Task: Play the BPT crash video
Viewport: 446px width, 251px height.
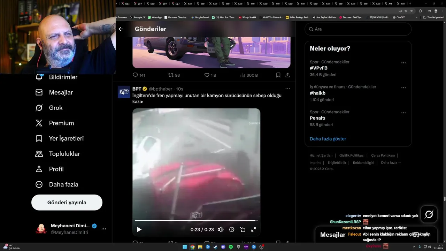Action: (139, 229)
